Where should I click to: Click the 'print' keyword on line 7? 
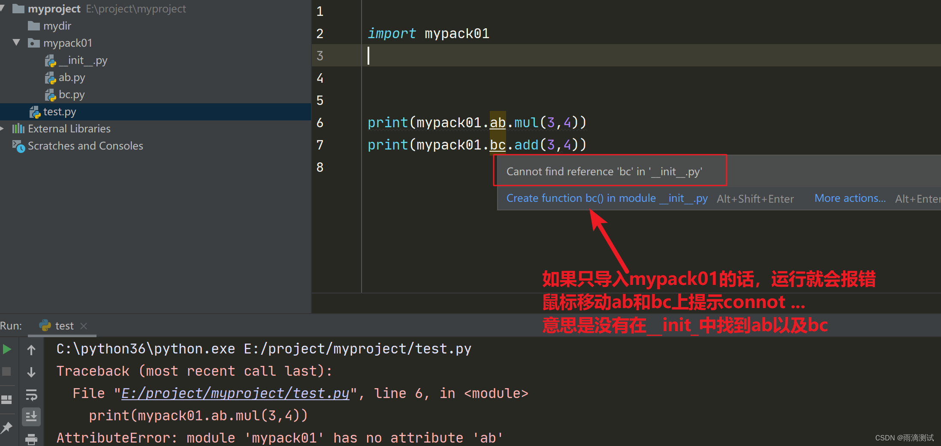pos(388,145)
